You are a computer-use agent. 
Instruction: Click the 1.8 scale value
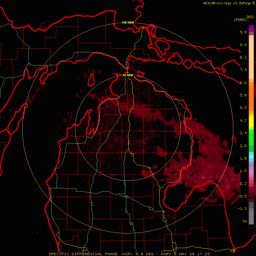click(243, 158)
